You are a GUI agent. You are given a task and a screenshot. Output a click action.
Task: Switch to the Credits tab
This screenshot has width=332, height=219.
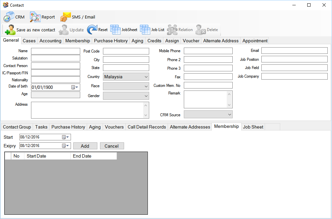pos(154,41)
